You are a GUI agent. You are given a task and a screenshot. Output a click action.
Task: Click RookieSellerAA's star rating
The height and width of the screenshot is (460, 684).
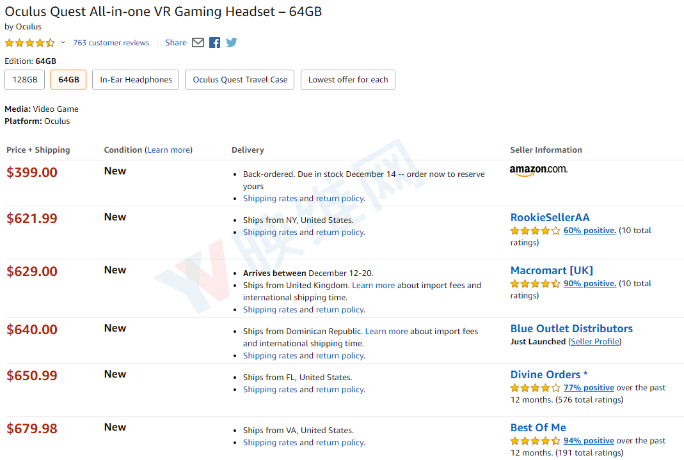(x=536, y=231)
